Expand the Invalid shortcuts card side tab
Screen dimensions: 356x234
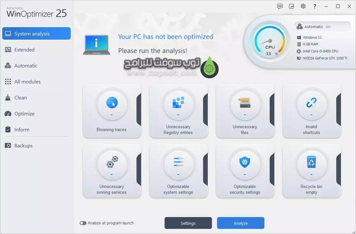(338, 110)
